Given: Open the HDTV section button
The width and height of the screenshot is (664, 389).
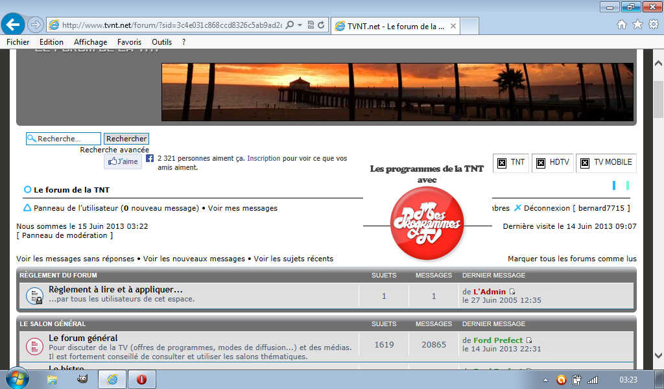Looking at the screenshot, I should [553, 163].
